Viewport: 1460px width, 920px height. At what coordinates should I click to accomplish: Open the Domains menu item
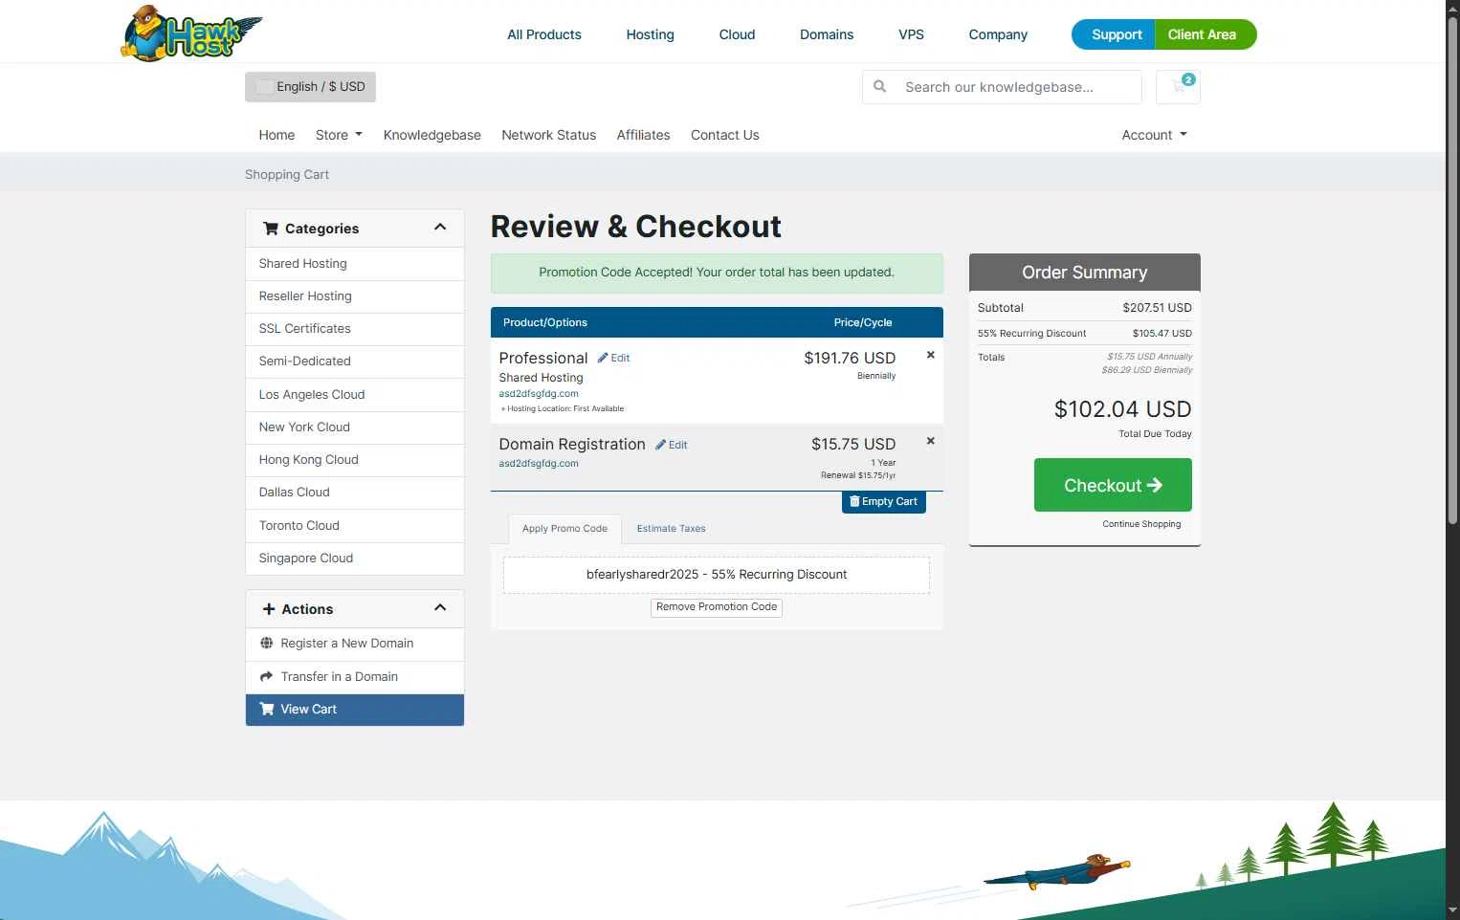827,34
